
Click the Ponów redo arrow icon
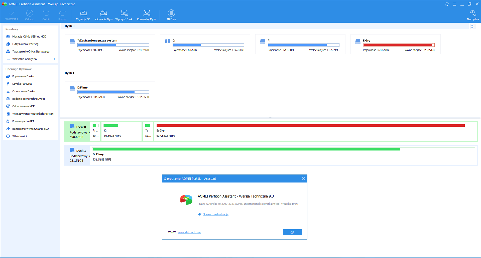coord(62,13)
